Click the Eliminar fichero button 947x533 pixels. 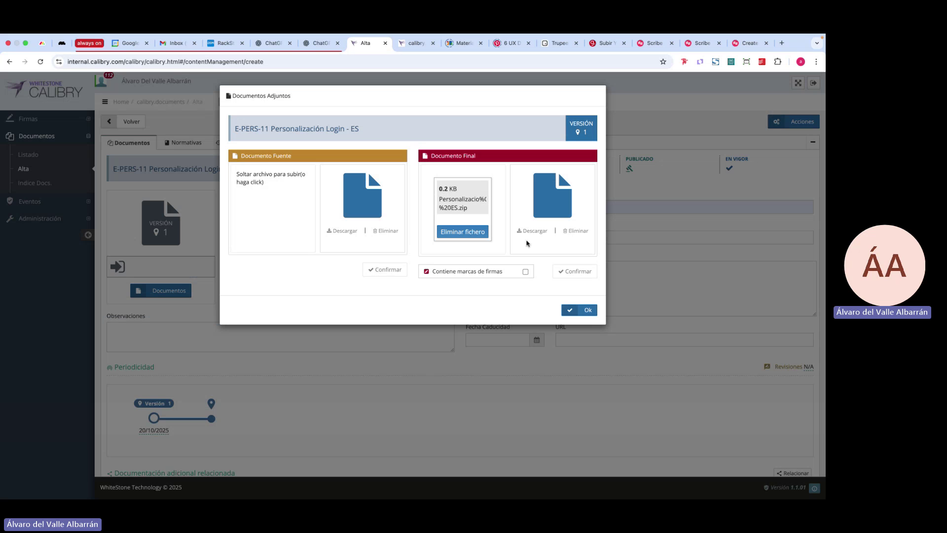point(462,231)
